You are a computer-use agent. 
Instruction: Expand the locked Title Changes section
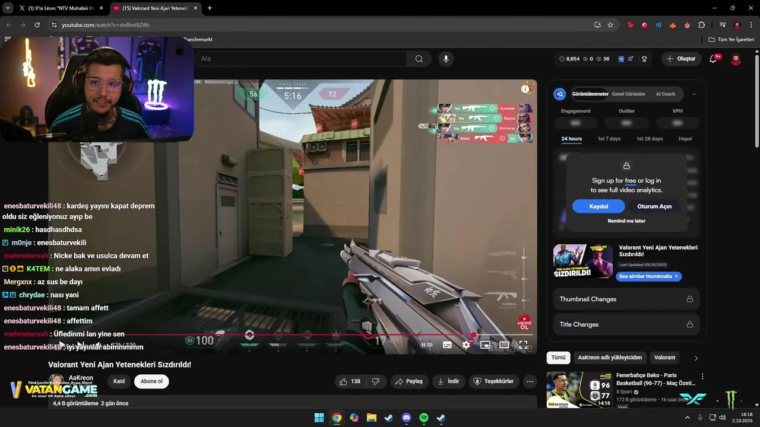tap(626, 324)
